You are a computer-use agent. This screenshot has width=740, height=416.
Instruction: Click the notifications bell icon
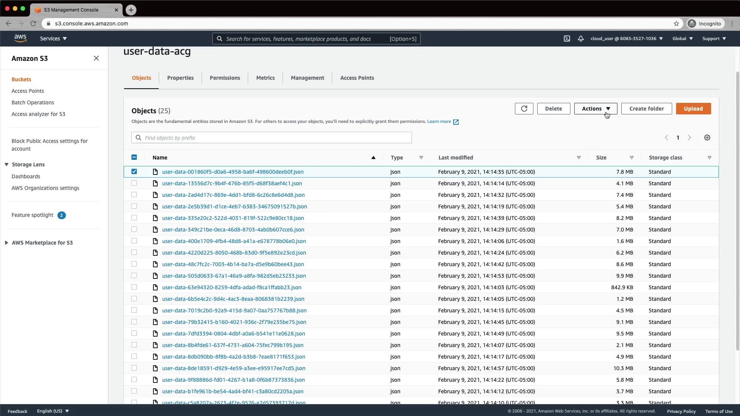point(580,39)
